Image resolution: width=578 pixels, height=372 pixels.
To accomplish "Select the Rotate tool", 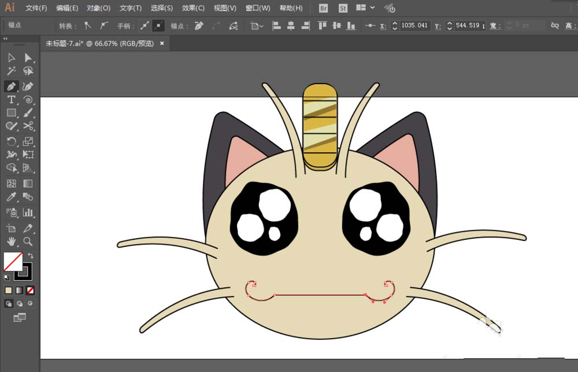I will [x=12, y=141].
